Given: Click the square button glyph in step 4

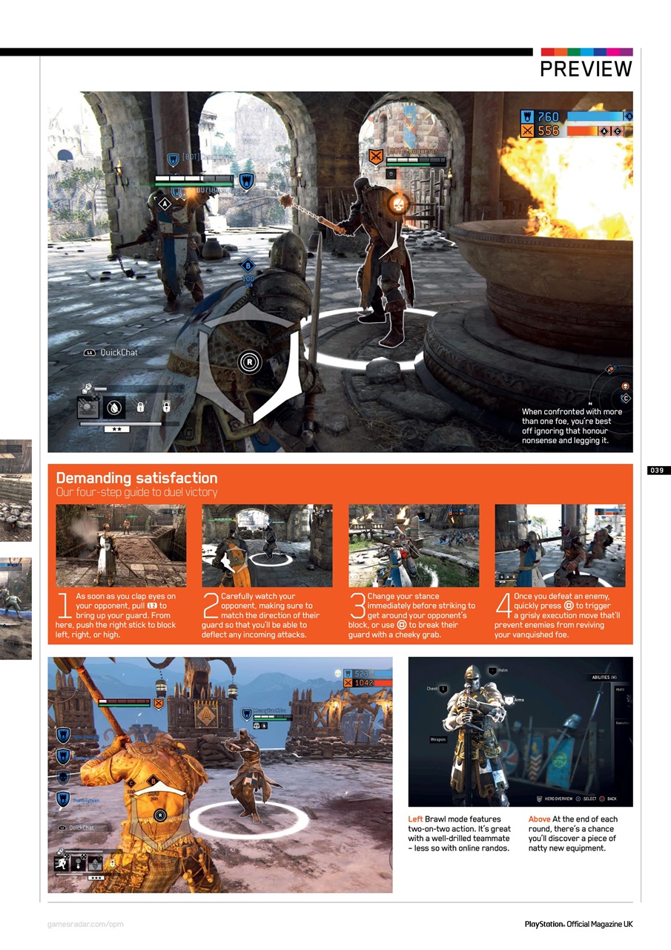Looking at the screenshot, I should pyautogui.click(x=568, y=606).
